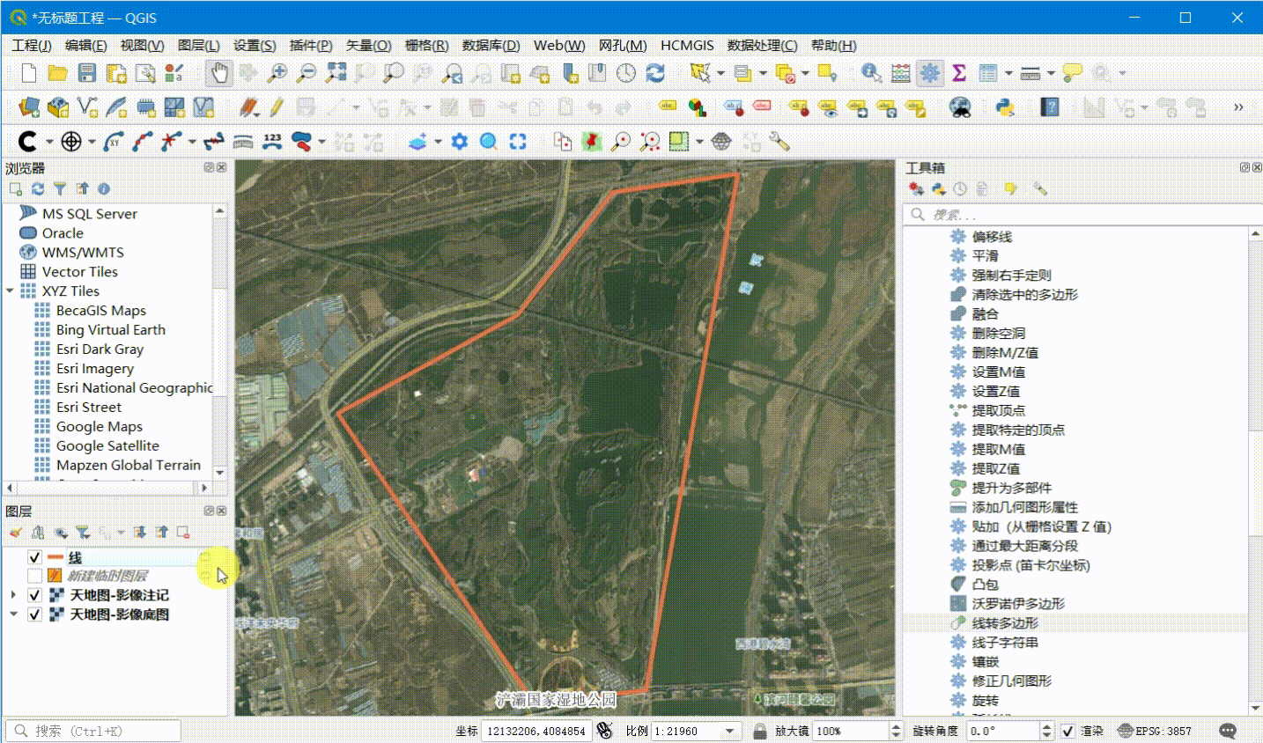Click the wrench icon in third toolbar

coord(779,142)
